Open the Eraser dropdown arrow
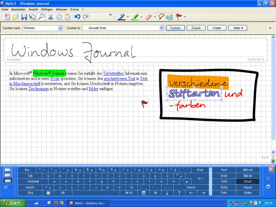The height and width of the screenshot is (207, 276). (x=155, y=17)
